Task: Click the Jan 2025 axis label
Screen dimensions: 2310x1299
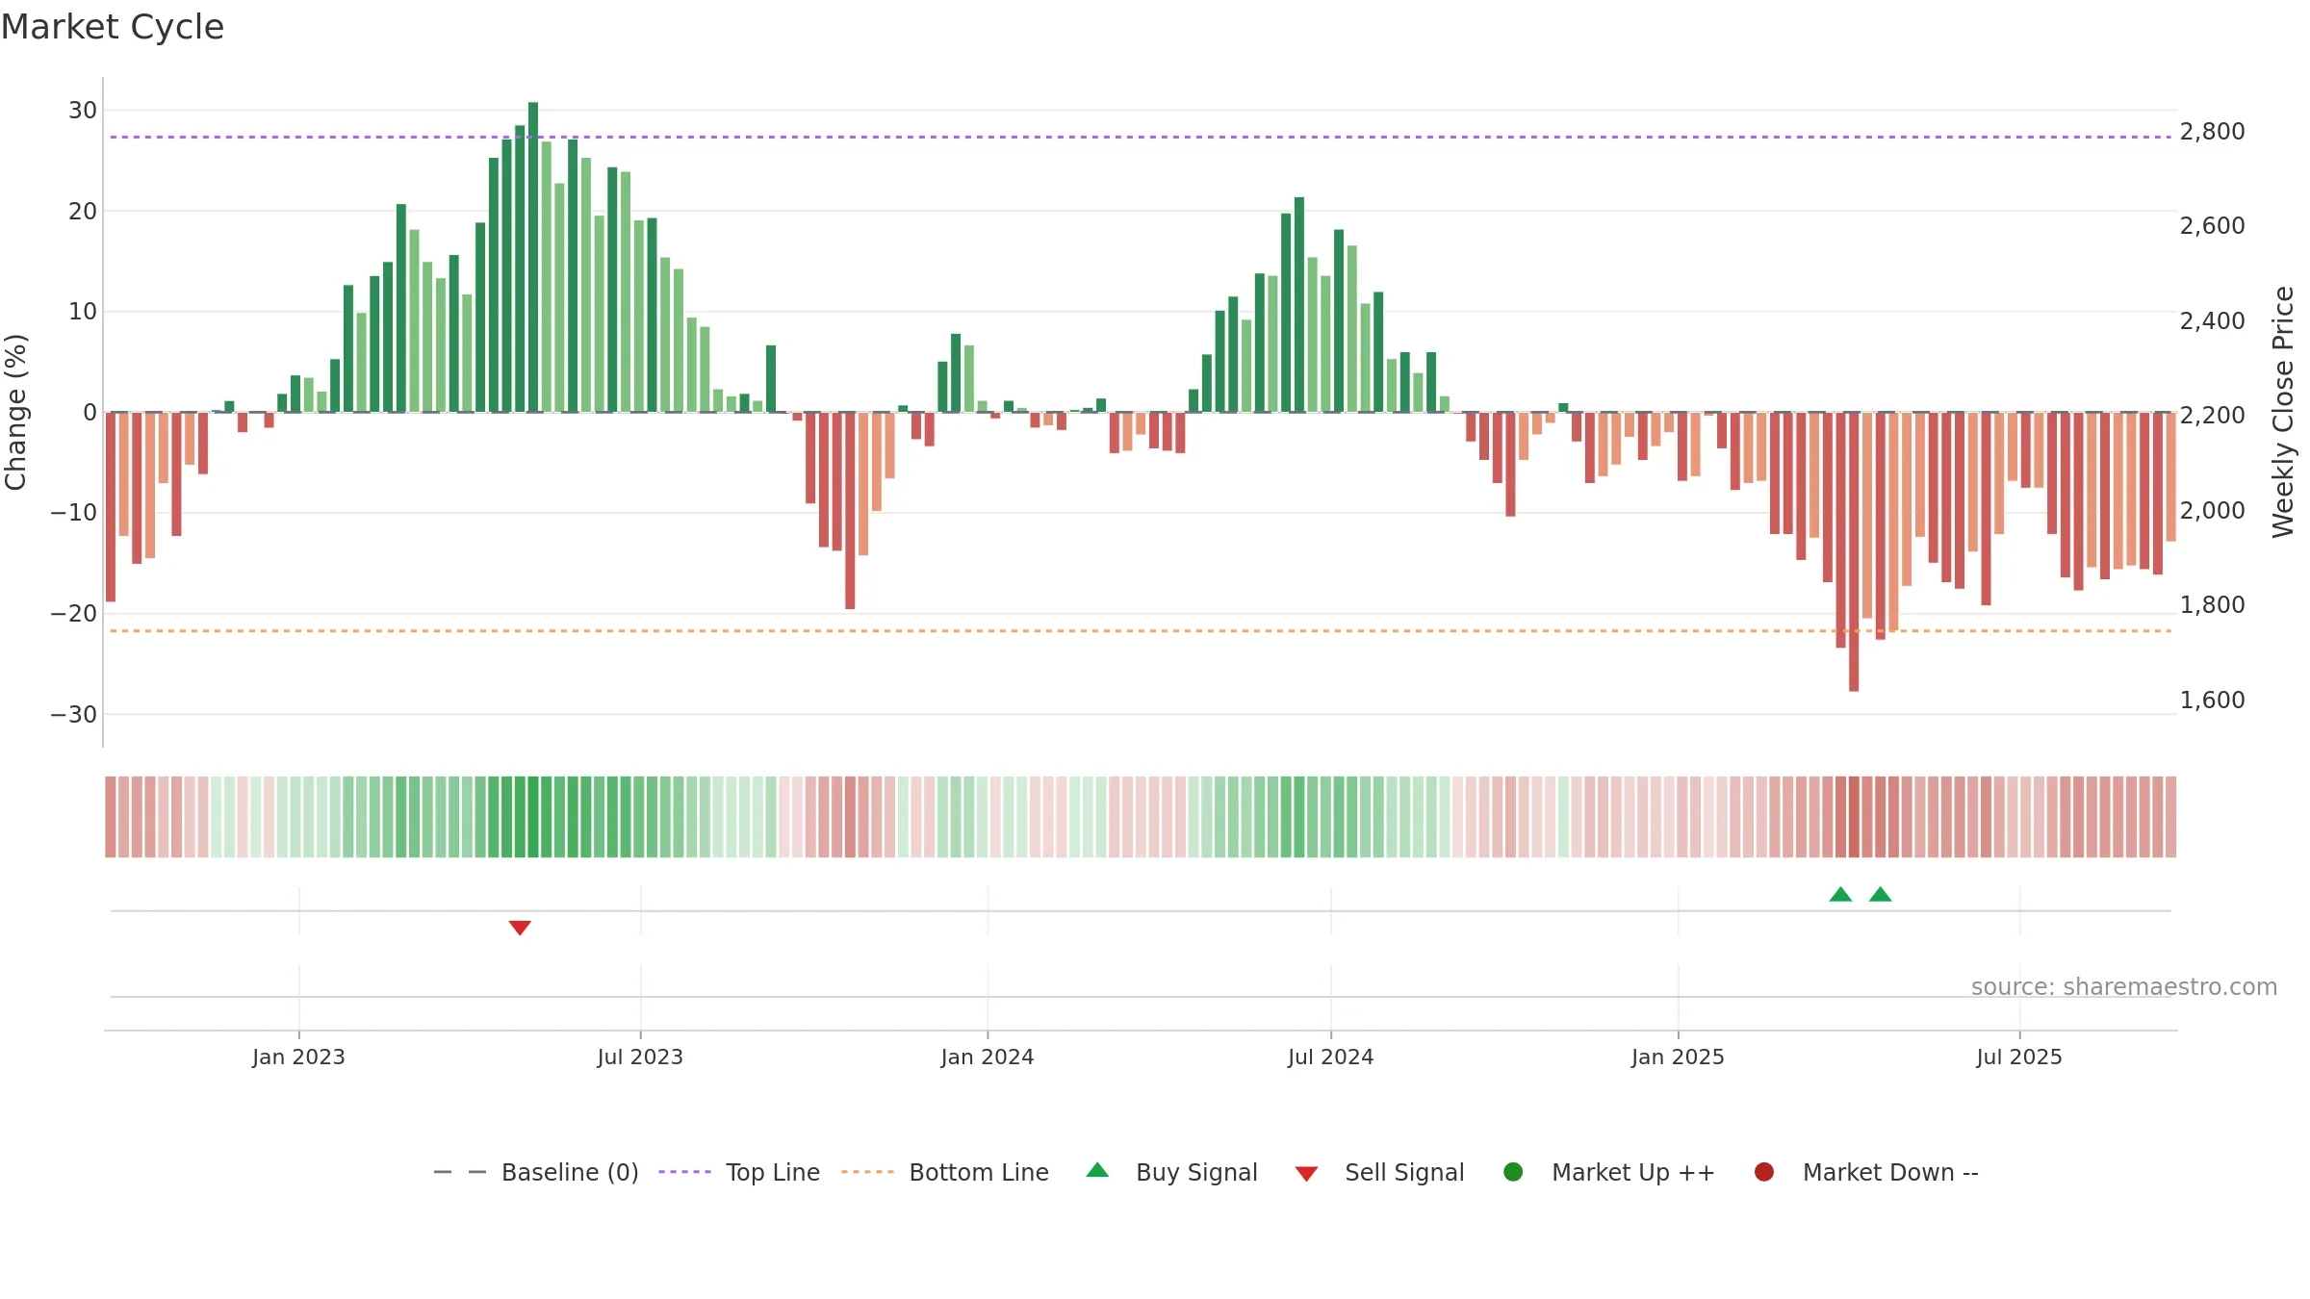Action: pos(1678,1057)
